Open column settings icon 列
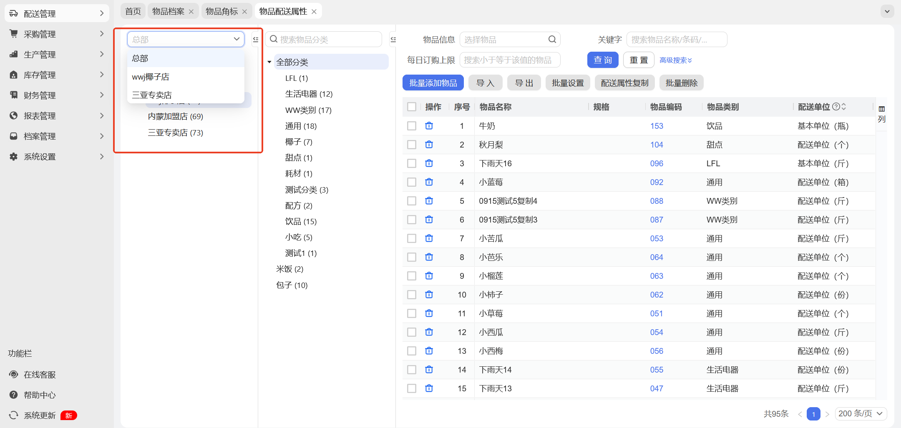Viewport: 901px width, 428px height. [x=881, y=114]
